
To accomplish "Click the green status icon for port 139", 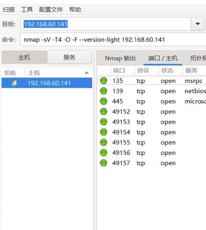I will tap(104, 91).
